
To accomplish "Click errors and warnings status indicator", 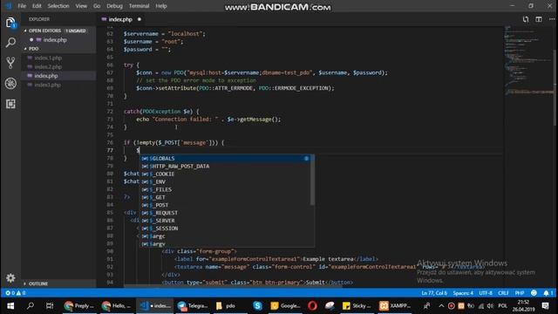I will pos(16,293).
